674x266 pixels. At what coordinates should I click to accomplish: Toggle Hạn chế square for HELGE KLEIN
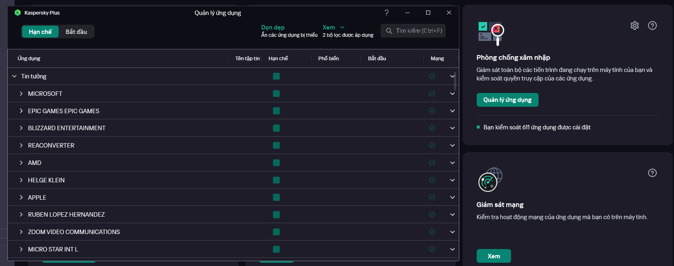point(276,180)
